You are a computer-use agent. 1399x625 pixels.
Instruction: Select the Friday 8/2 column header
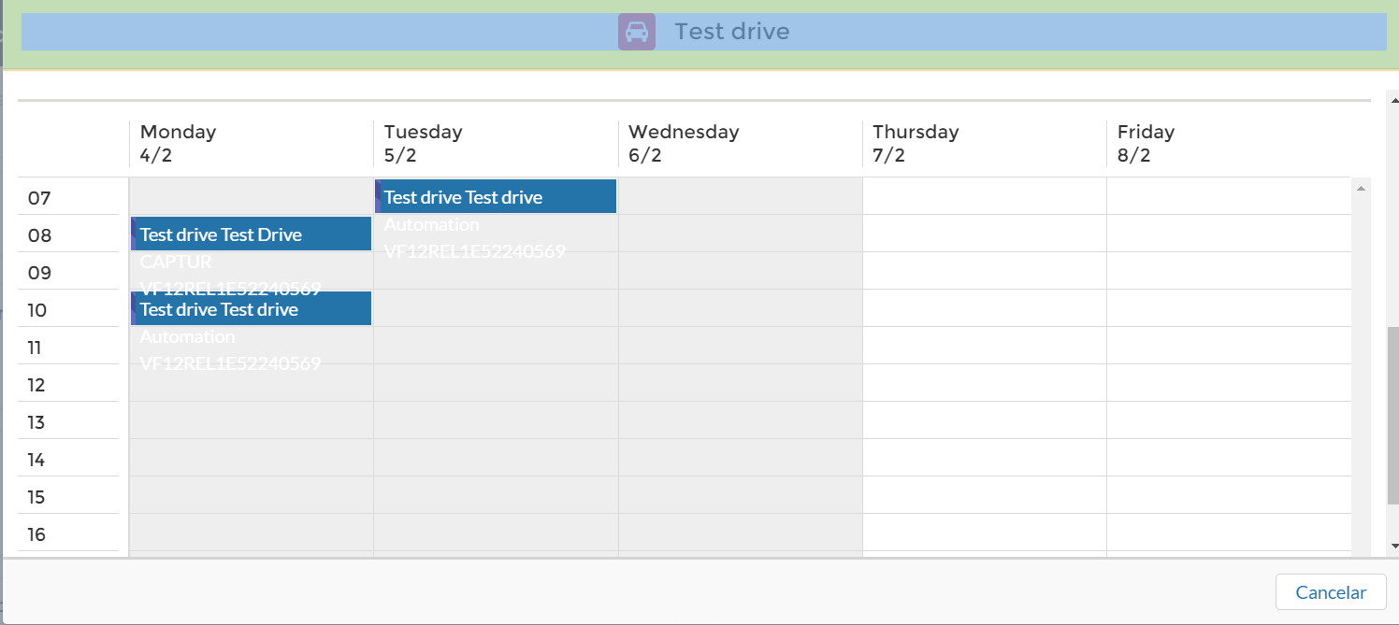tap(1229, 143)
